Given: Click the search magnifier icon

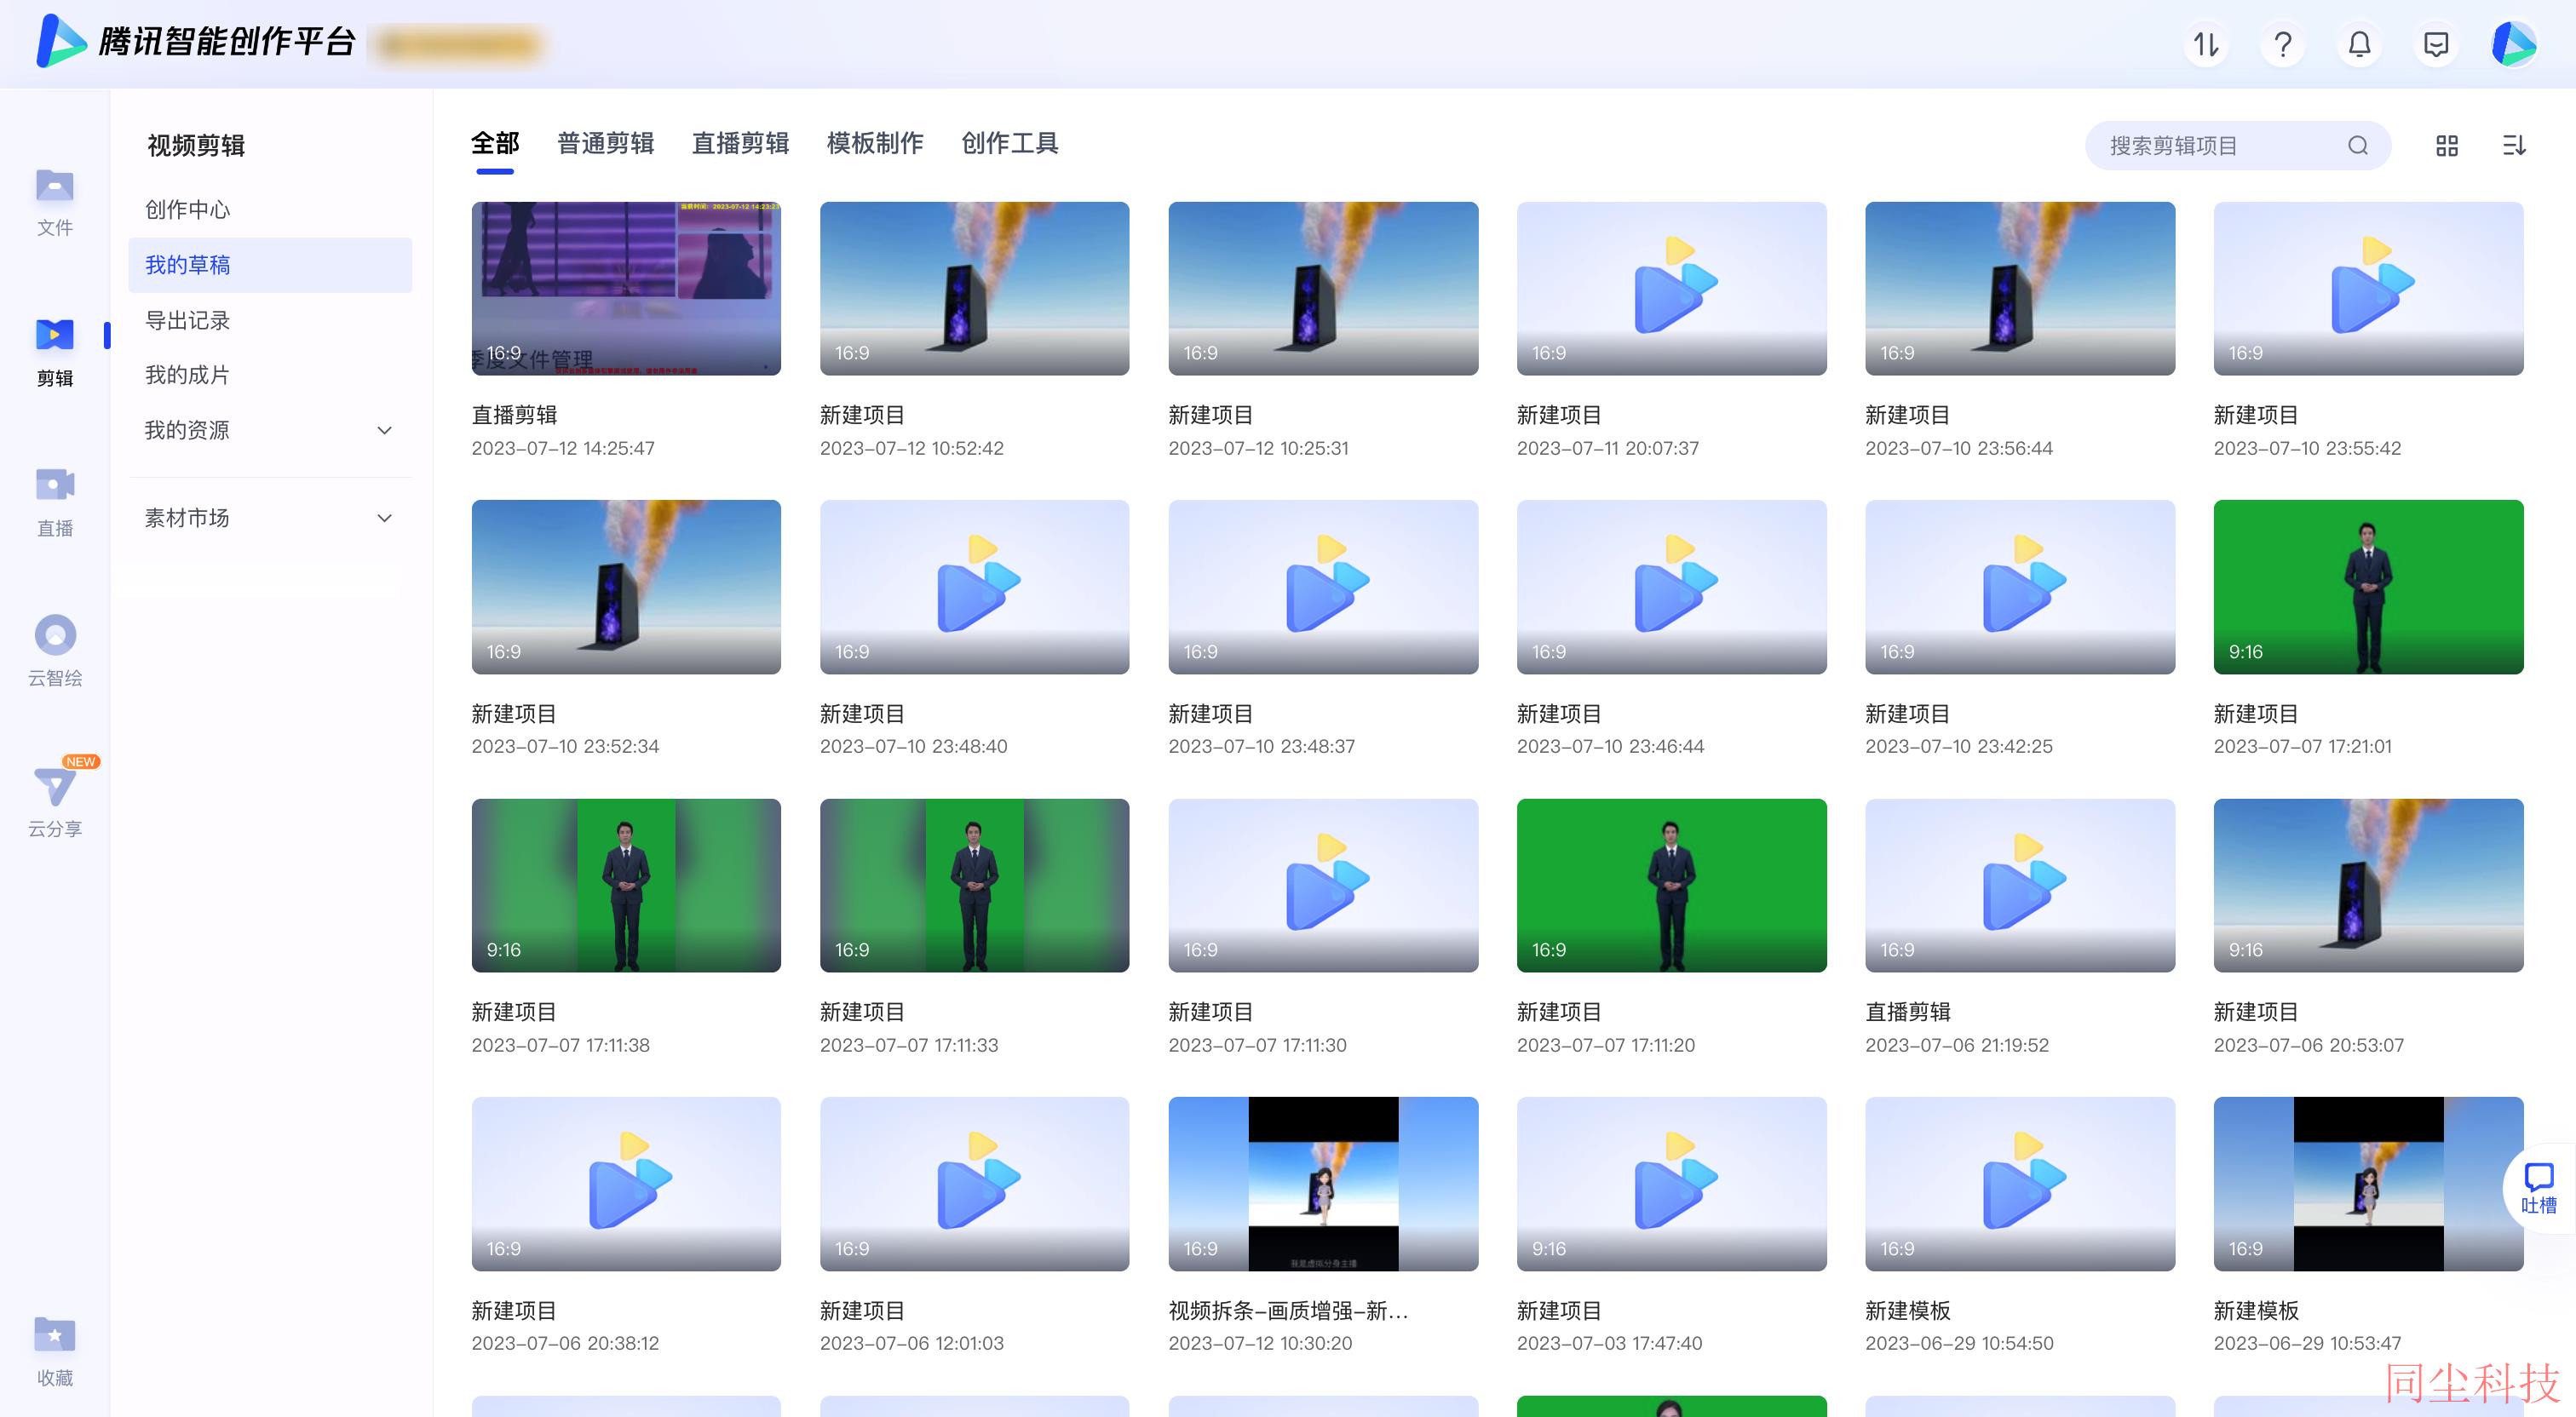Looking at the screenshot, I should coord(2358,146).
